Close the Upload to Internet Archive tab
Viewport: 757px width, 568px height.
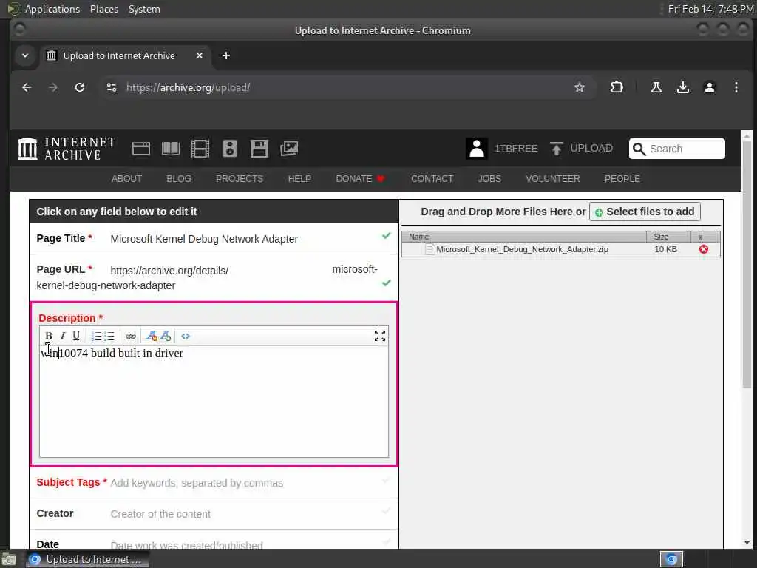[x=200, y=55]
